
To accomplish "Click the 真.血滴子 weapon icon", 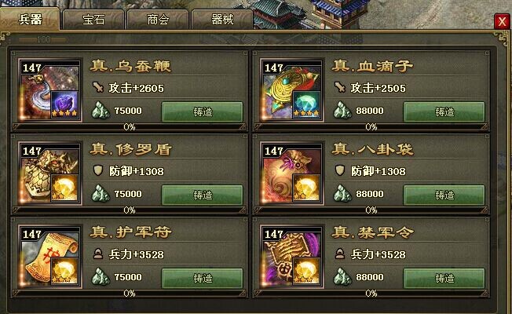I will [x=292, y=90].
